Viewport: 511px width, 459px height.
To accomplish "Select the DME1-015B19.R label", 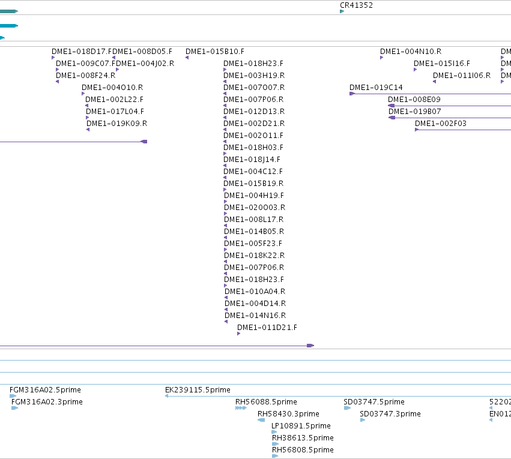I will coord(253,184).
